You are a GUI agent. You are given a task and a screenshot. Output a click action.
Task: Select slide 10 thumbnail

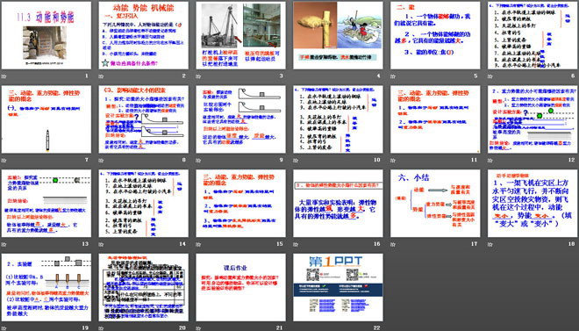click(338, 119)
